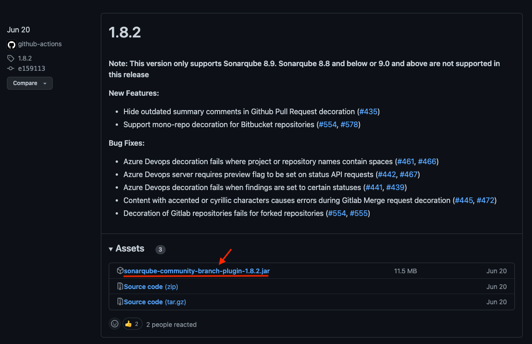The width and height of the screenshot is (532, 344).
Task: Click the assets count badge showing 3
Action: pos(160,249)
